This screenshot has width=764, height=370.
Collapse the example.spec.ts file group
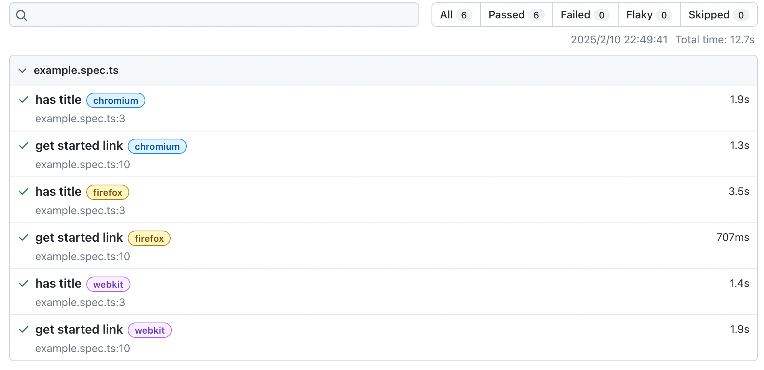(x=23, y=71)
